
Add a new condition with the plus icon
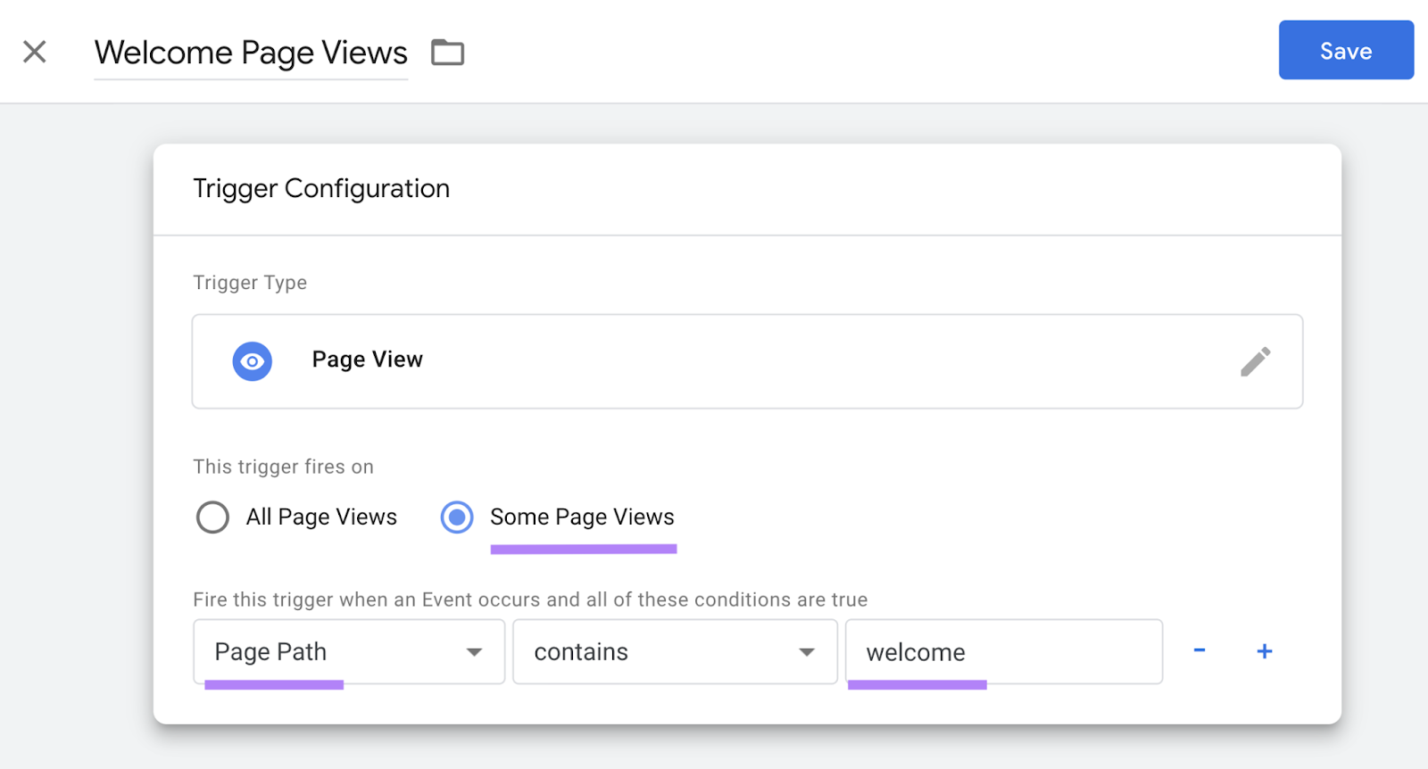click(x=1264, y=651)
